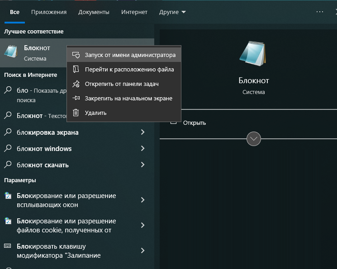Click the file location folder icon

[76, 70]
